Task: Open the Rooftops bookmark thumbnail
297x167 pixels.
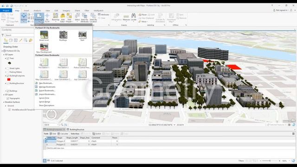Action: tap(63, 36)
